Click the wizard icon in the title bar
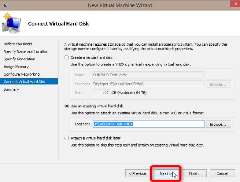Screen dimensions: 240x182 tap(5, 5)
